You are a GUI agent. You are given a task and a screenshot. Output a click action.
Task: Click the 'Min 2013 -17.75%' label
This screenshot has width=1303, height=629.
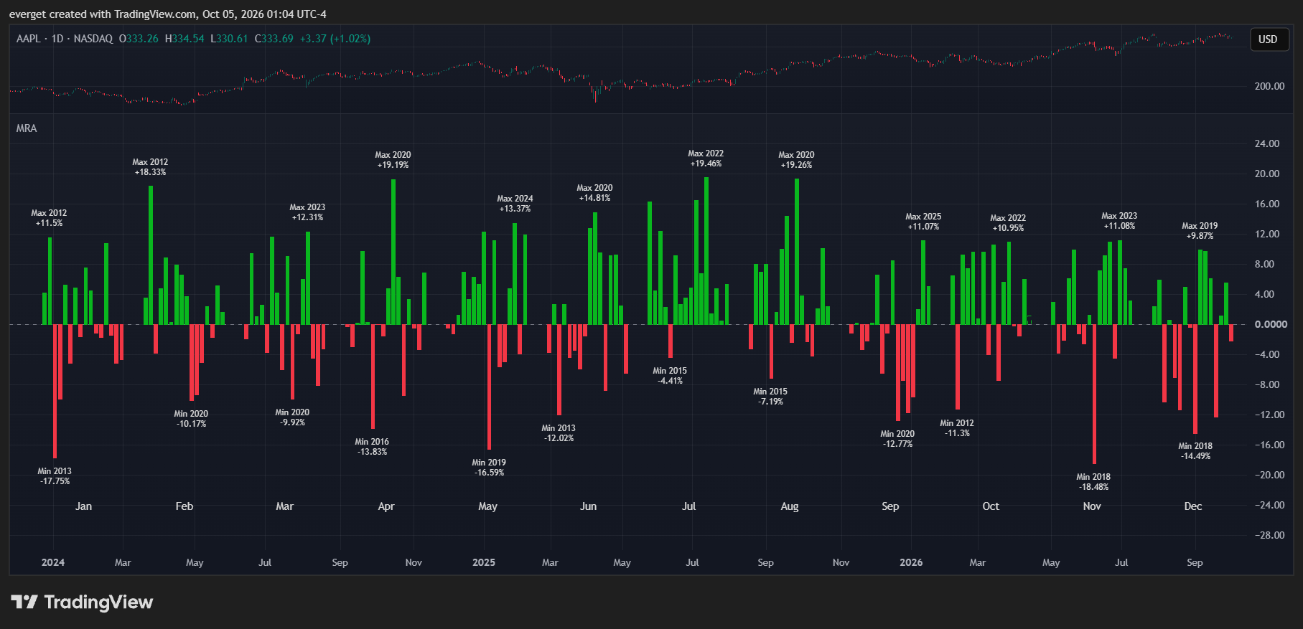(x=55, y=476)
